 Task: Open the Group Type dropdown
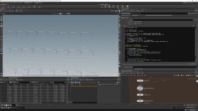point(138,22)
